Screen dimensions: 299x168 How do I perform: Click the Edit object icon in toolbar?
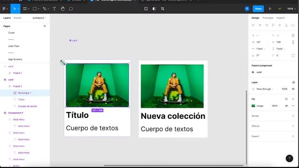146,9
